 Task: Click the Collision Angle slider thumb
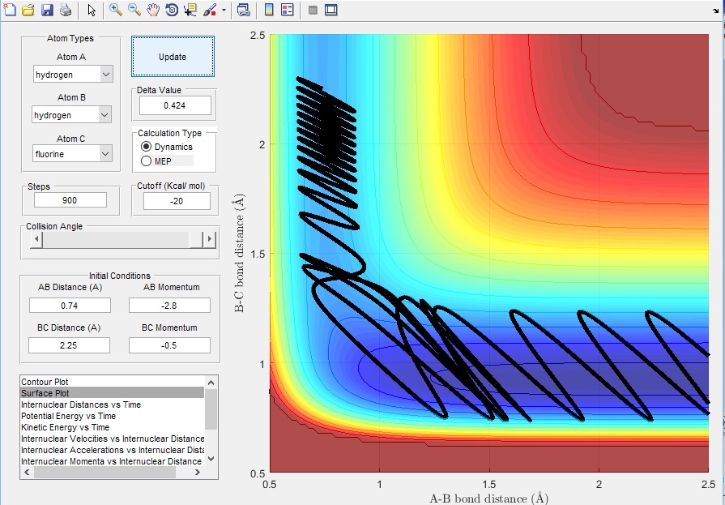pos(195,239)
